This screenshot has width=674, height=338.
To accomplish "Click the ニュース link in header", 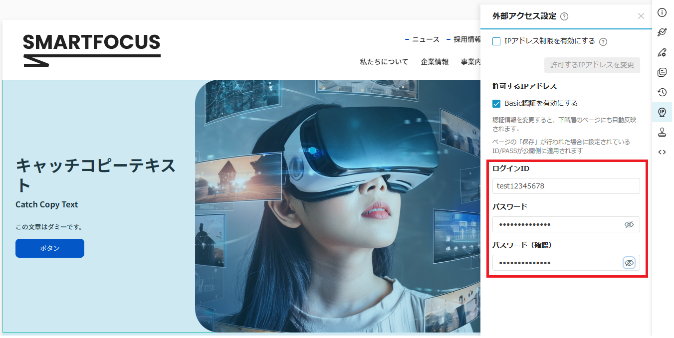I will pos(426,39).
